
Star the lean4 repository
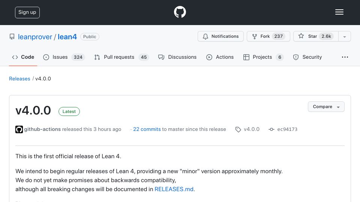click(x=316, y=36)
